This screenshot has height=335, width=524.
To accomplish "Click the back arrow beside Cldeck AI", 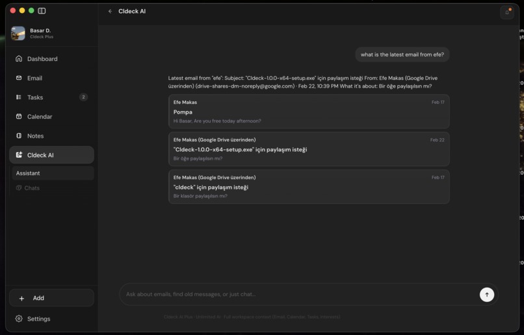I will (110, 11).
